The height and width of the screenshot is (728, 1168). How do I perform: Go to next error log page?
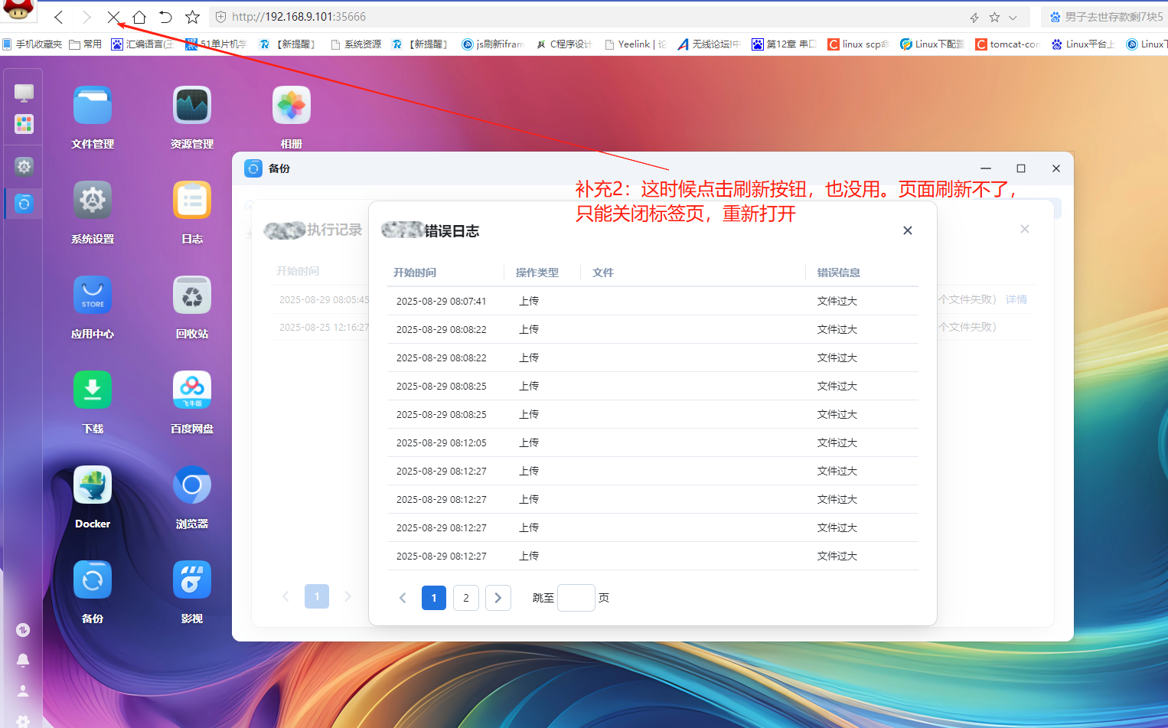[x=498, y=598]
